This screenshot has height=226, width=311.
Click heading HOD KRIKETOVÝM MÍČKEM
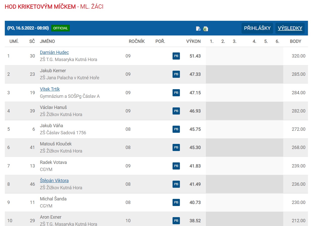[x=40, y=7]
